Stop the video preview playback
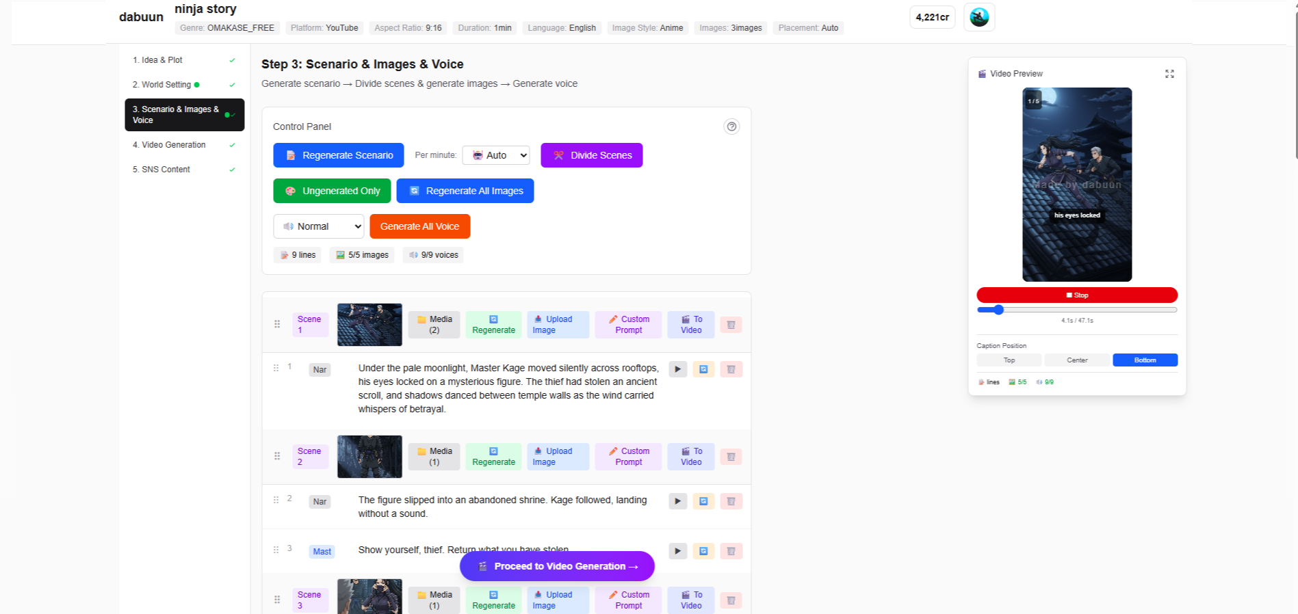 (x=1077, y=295)
